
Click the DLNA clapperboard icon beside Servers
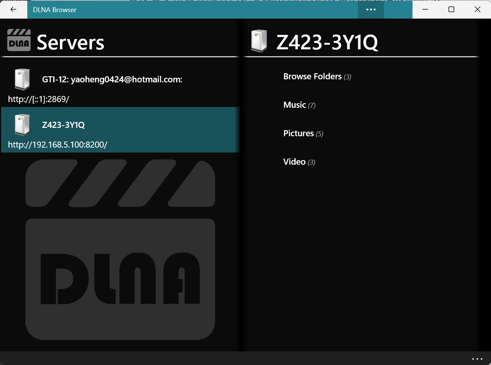point(19,40)
